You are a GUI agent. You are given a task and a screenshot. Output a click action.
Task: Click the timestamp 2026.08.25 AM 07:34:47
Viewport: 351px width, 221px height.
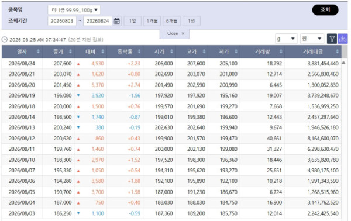37,40
